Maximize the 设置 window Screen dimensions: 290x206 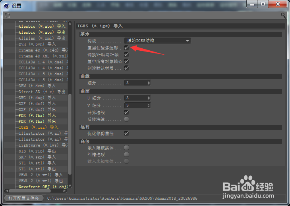(x=263, y=4)
